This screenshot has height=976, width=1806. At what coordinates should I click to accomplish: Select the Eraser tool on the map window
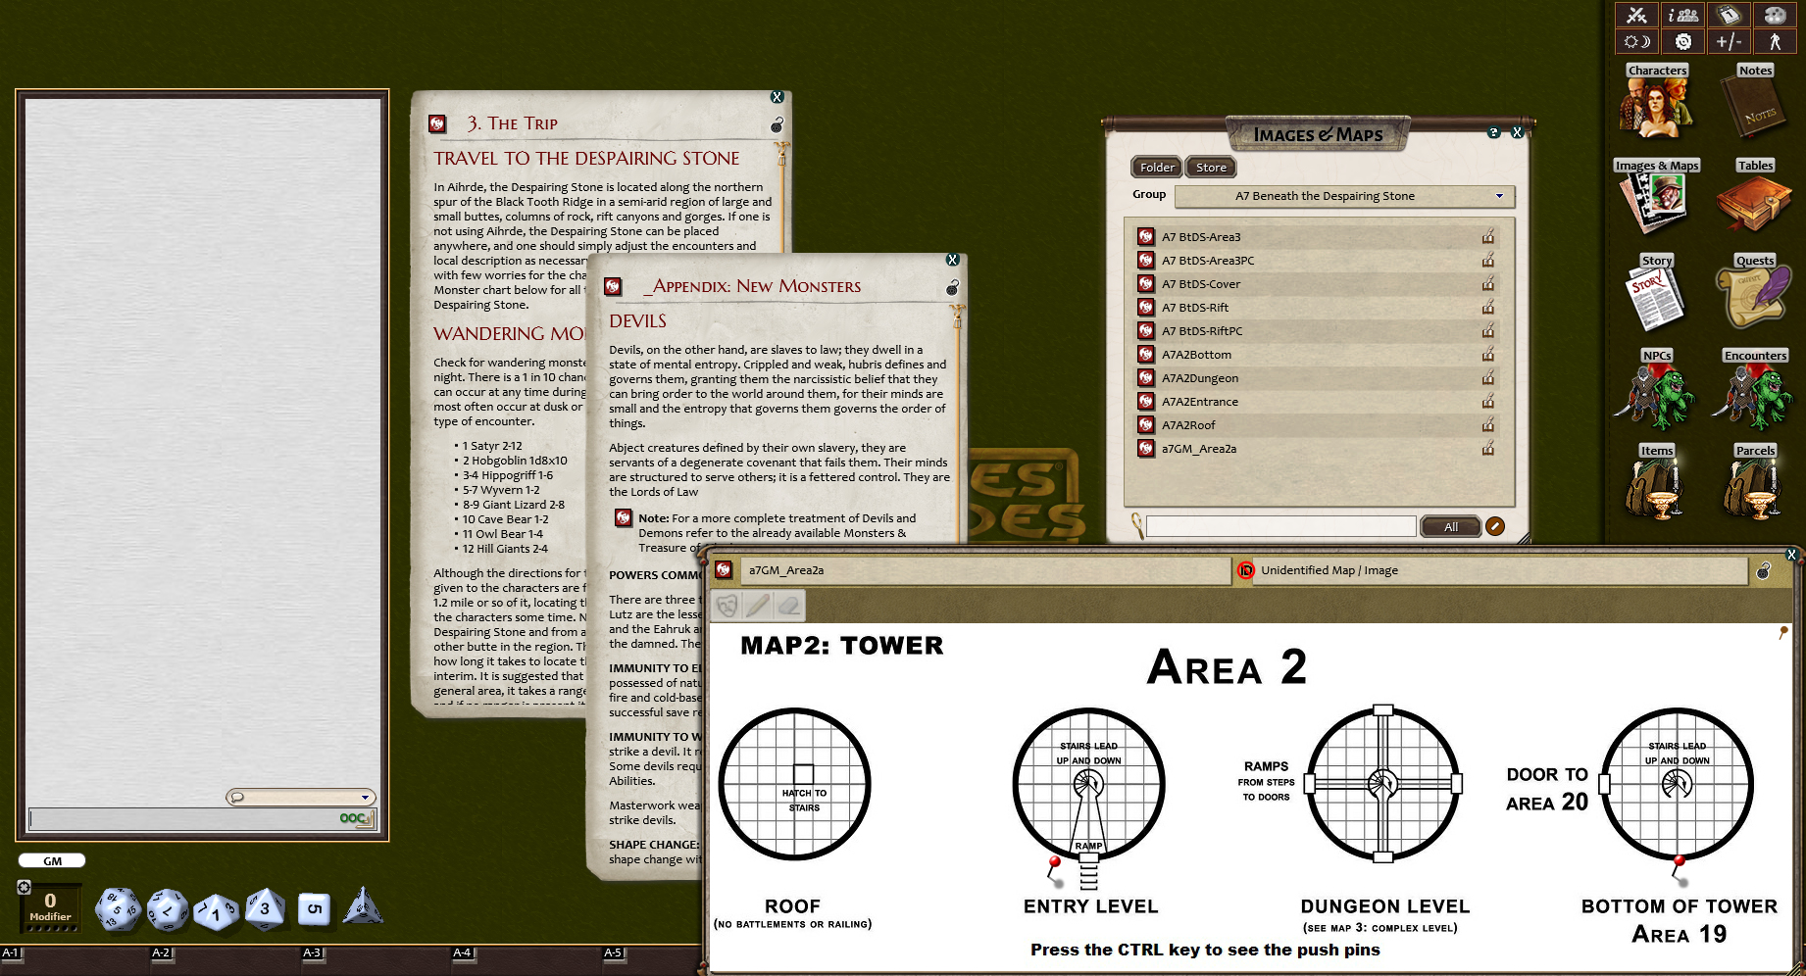(788, 605)
